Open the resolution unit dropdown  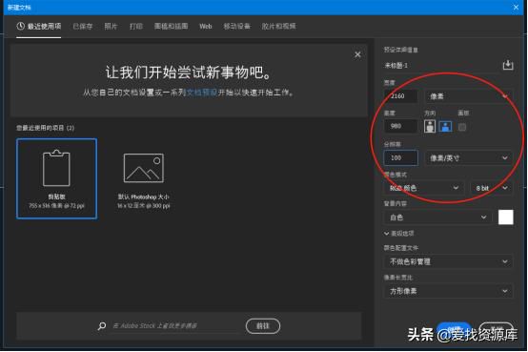(468, 157)
